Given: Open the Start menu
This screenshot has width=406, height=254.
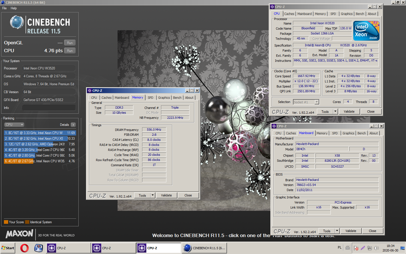Looking at the screenshot, I should pyautogui.click(x=8, y=248).
